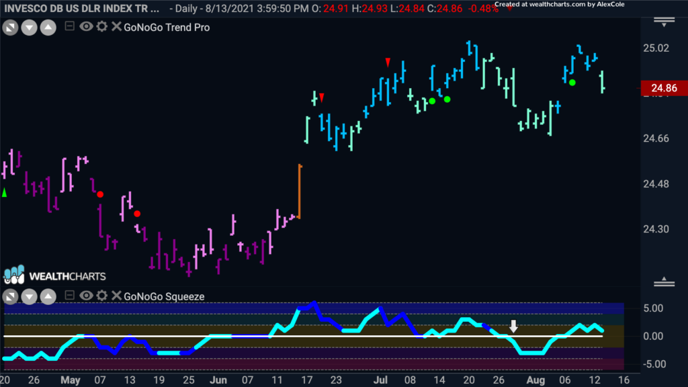Click the diagonal arrow icon on Squeeze panel

pyautogui.click(x=10, y=297)
